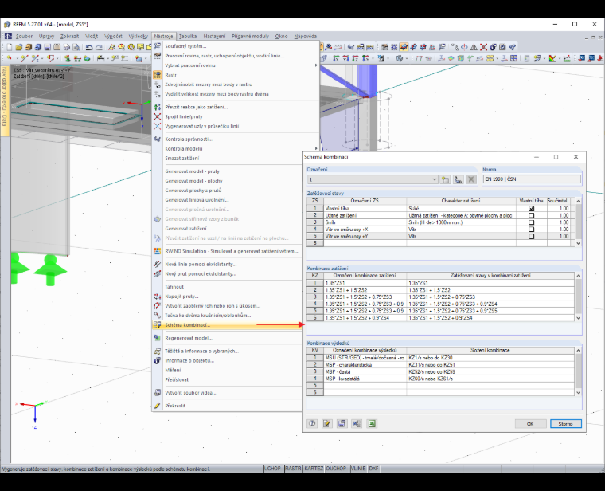This screenshot has height=491, width=605.
Task: Confirm dialog with OK button
Action: 530,424
